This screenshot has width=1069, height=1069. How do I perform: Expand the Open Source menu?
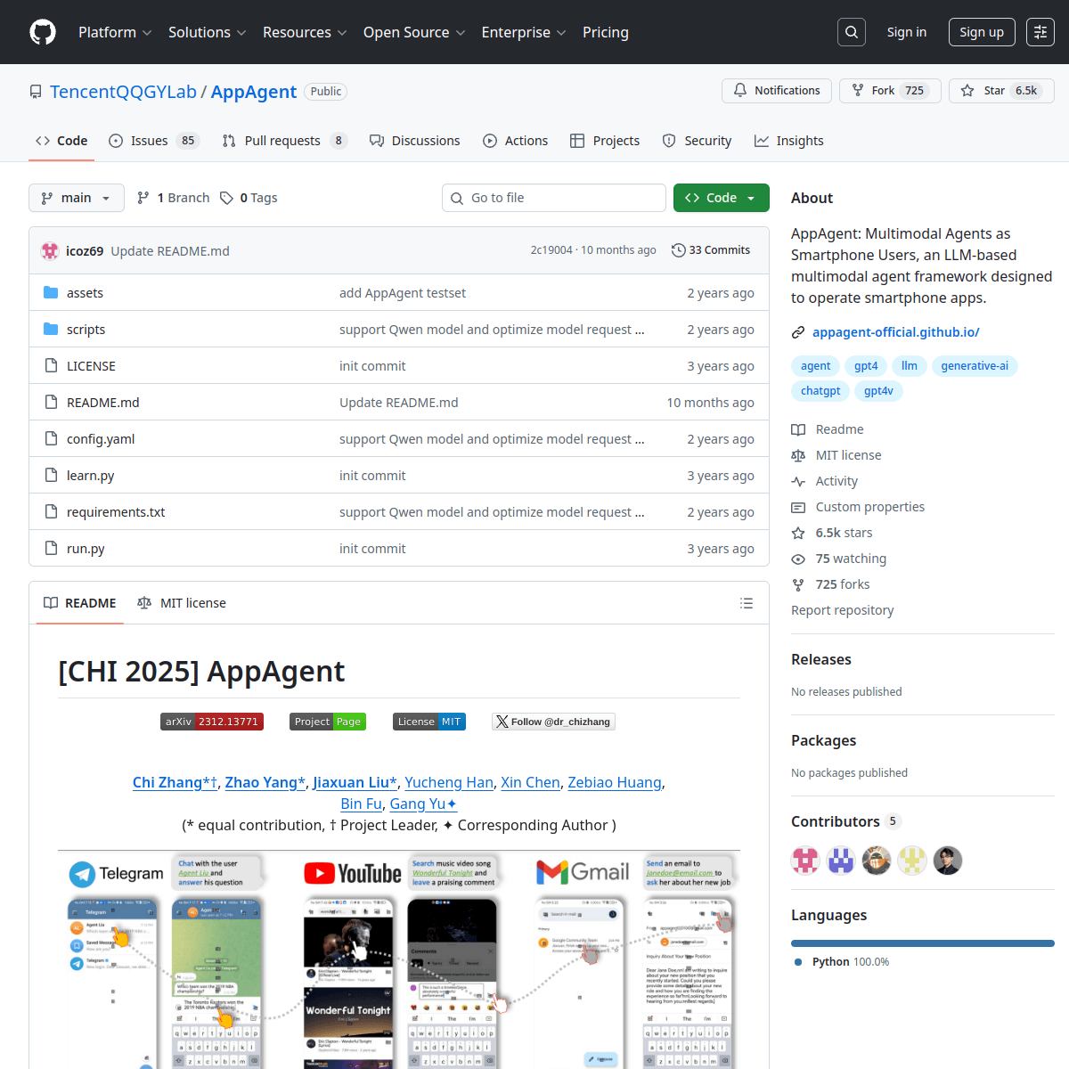pos(414,32)
